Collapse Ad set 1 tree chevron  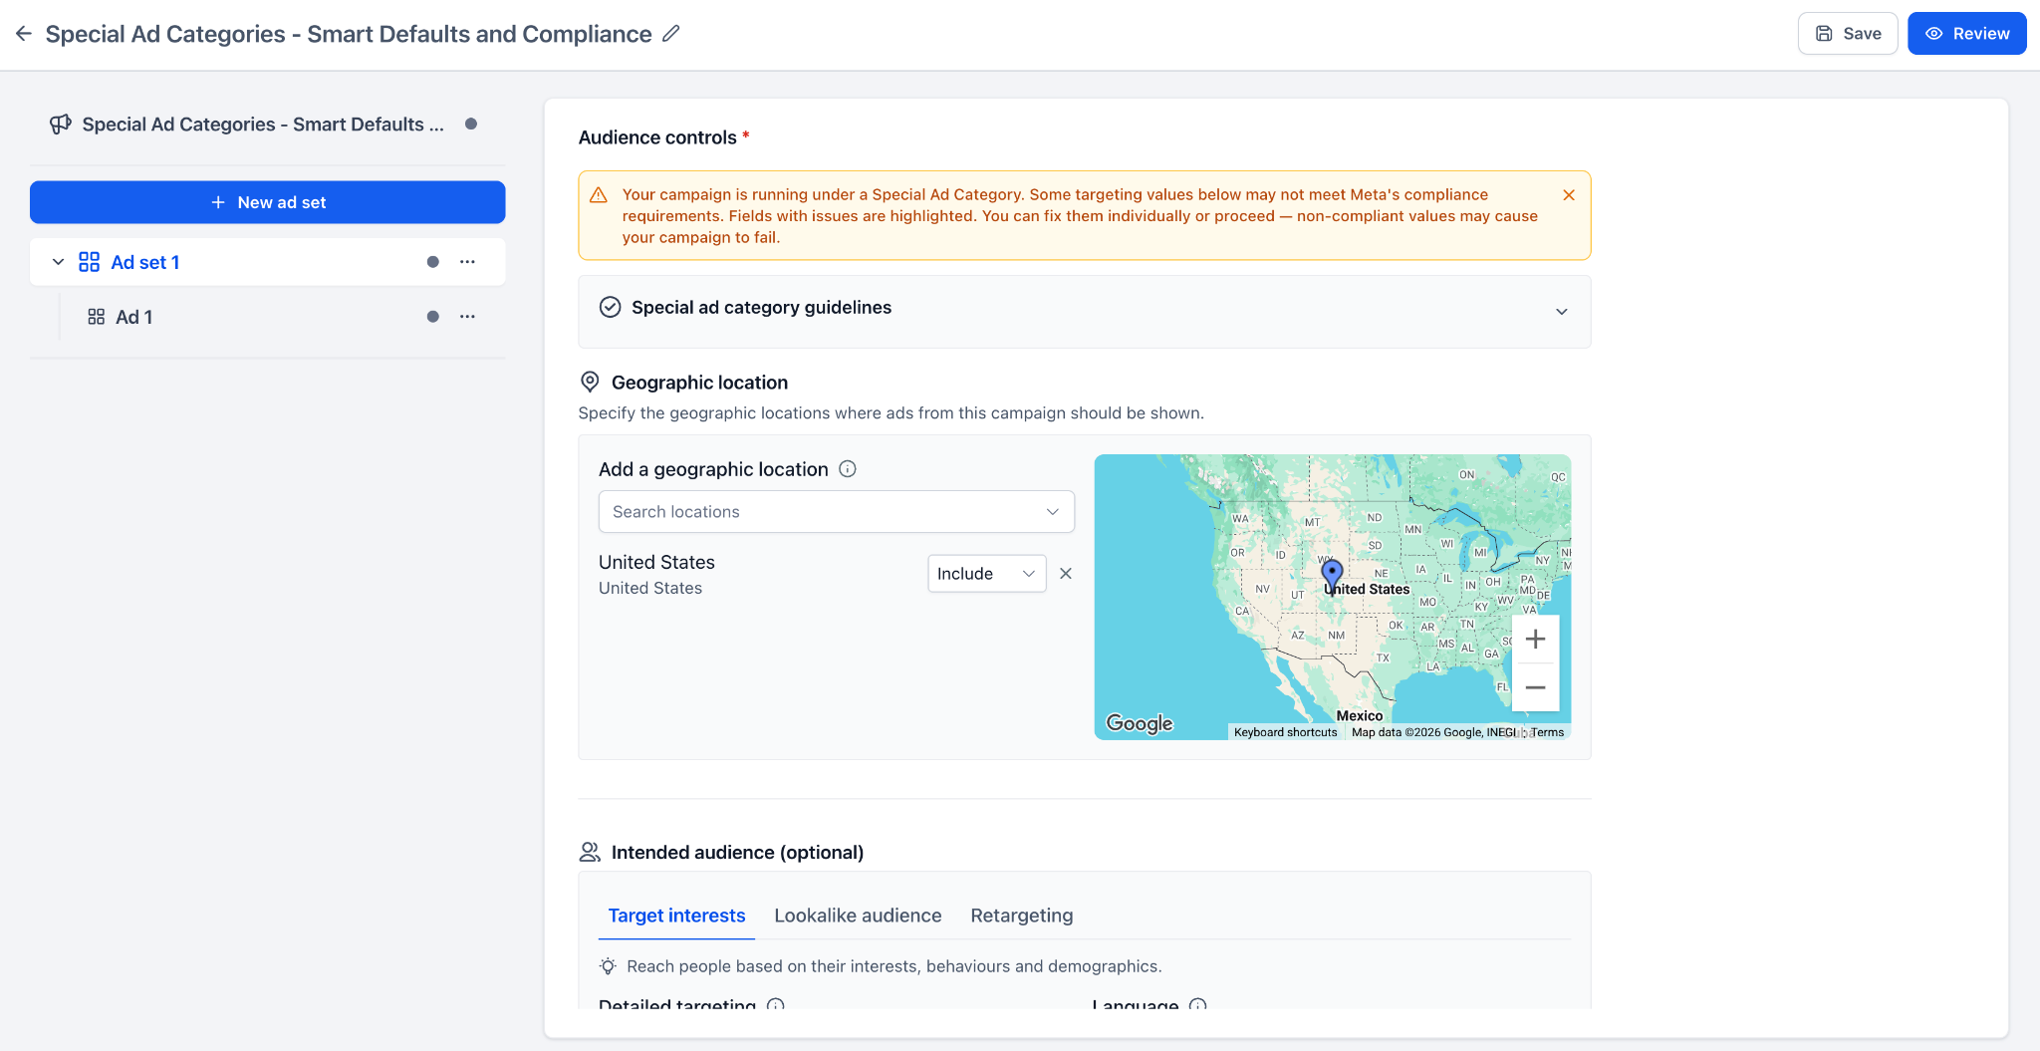(58, 262)
